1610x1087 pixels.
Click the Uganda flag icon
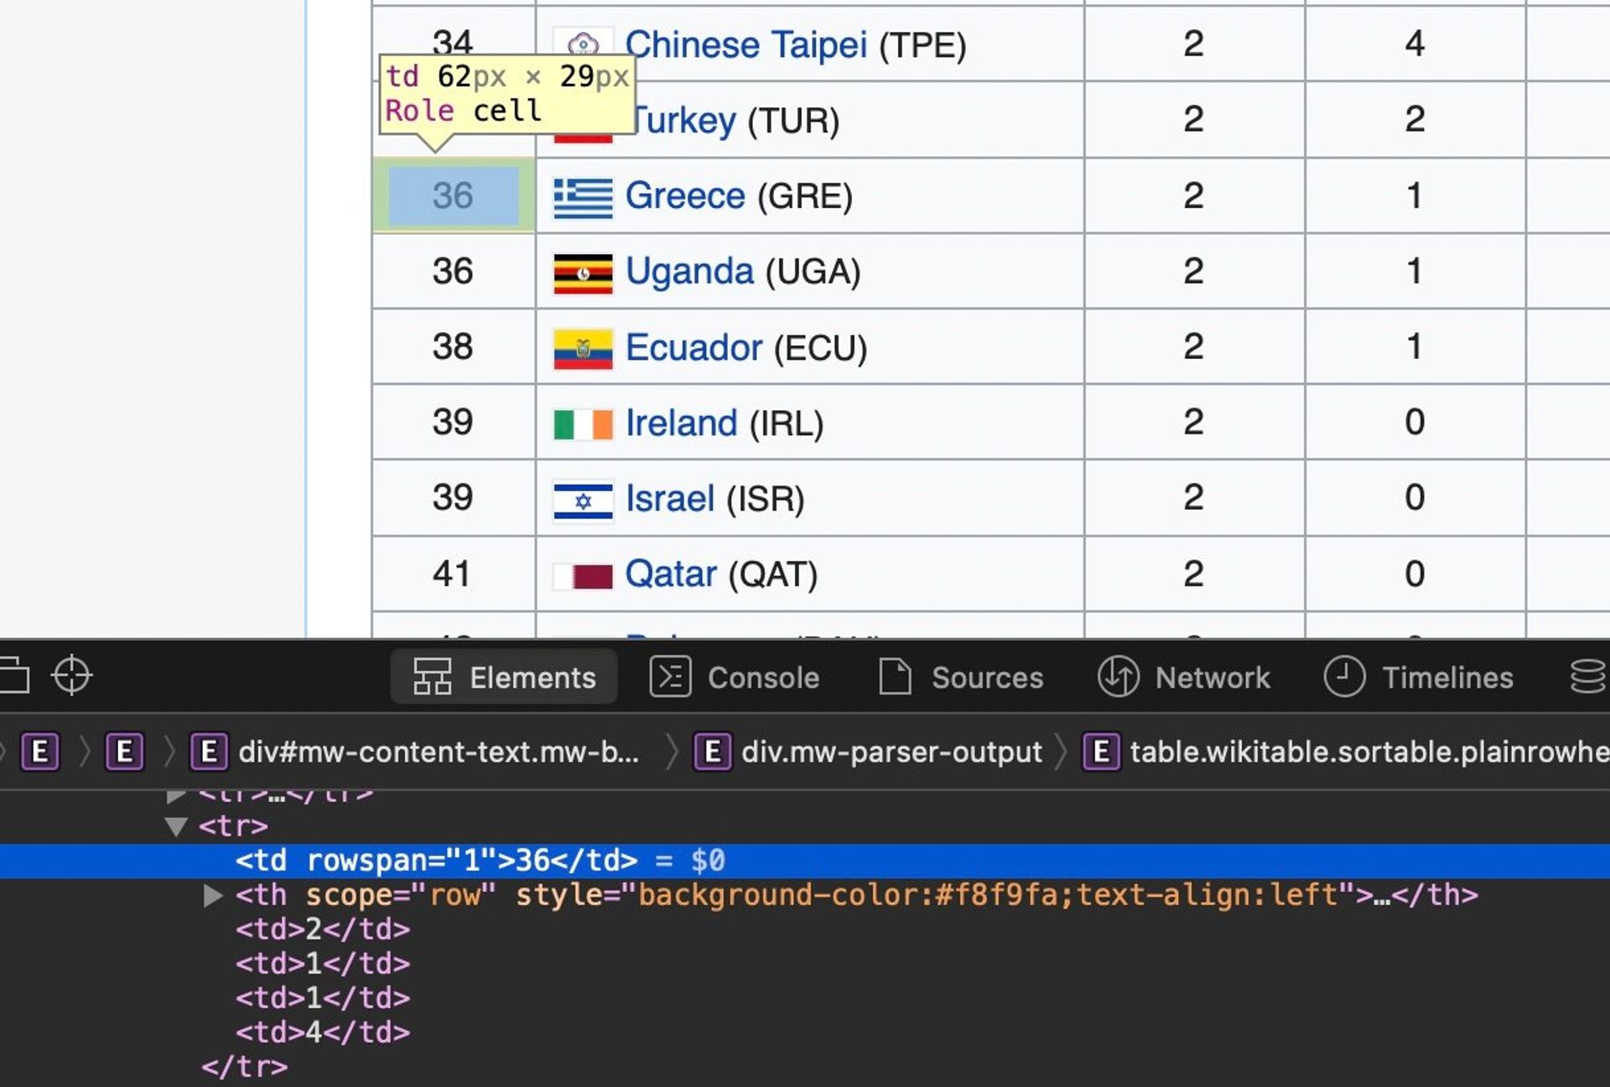[x=583, y=273]
